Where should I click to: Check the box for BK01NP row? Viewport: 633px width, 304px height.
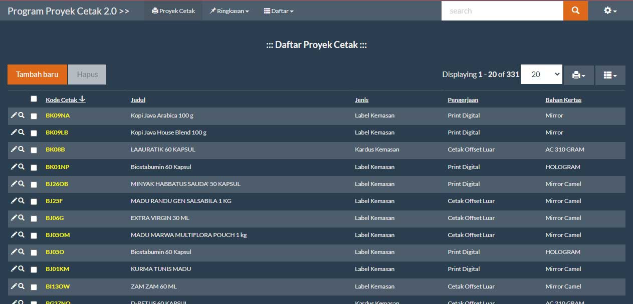34,167
